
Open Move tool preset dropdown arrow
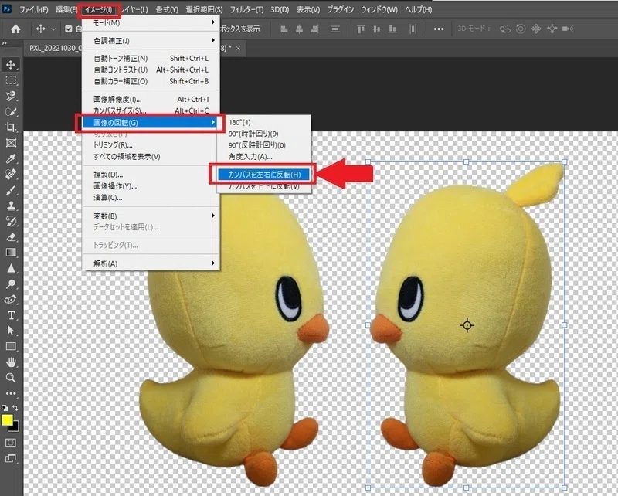coord(53,29)
